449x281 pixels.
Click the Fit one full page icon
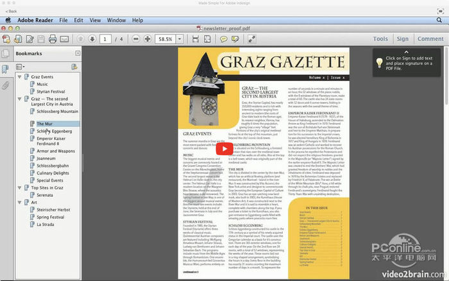207,39
